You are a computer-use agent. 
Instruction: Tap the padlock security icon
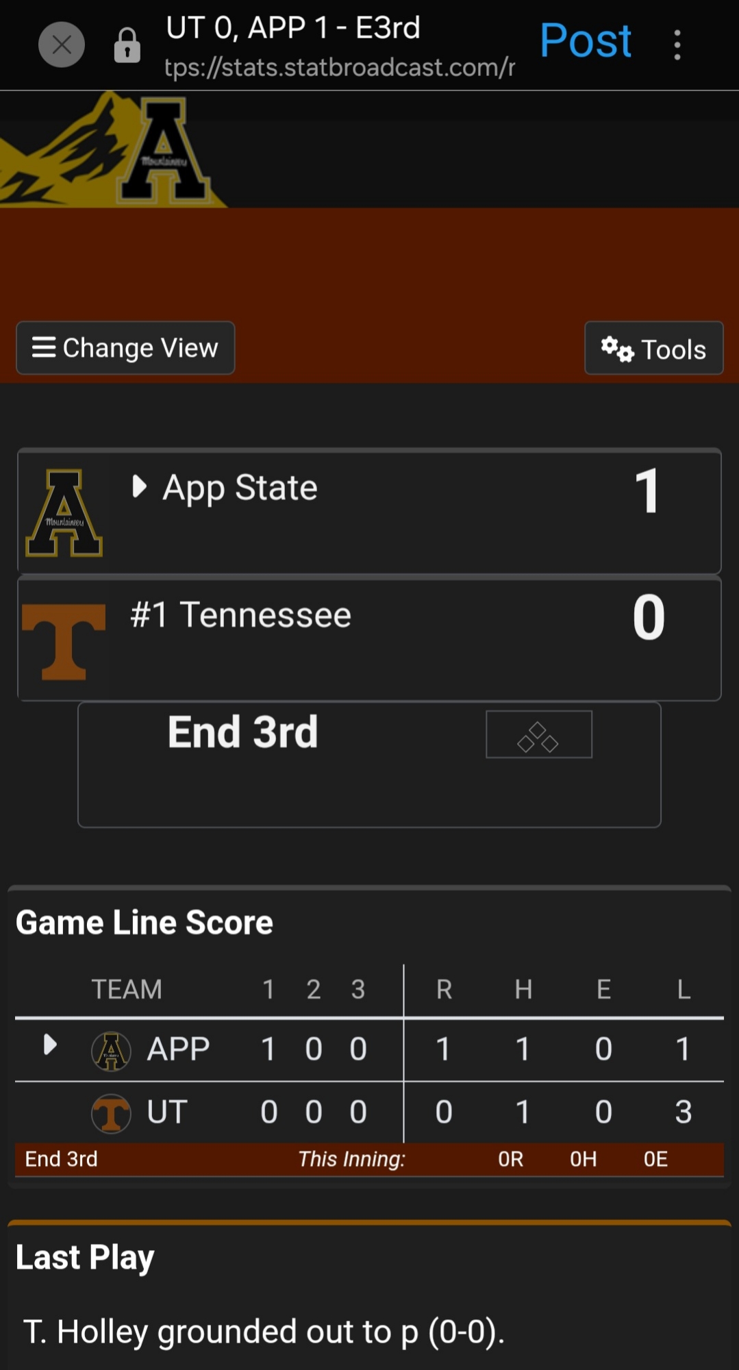tap(127, 46)
